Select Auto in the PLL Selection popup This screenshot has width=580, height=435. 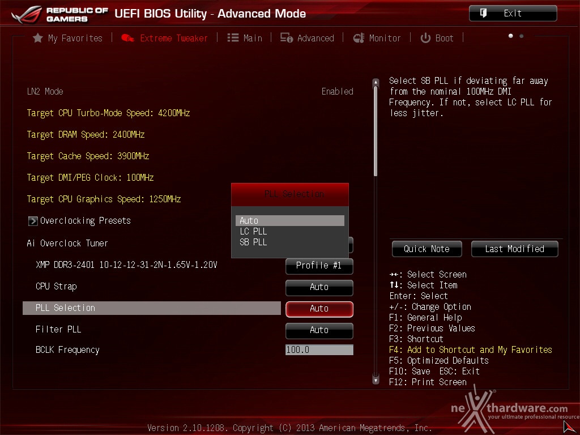tap(290, 220)
